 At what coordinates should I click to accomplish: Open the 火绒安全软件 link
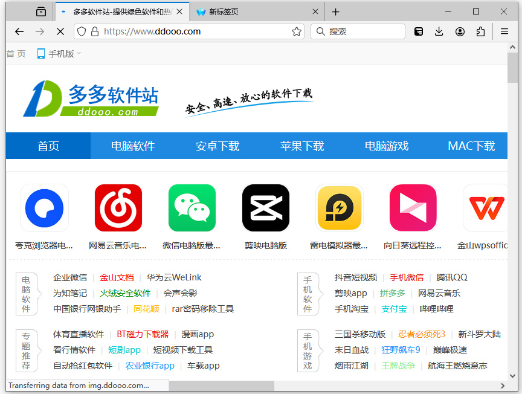click(x=126, y=293)
